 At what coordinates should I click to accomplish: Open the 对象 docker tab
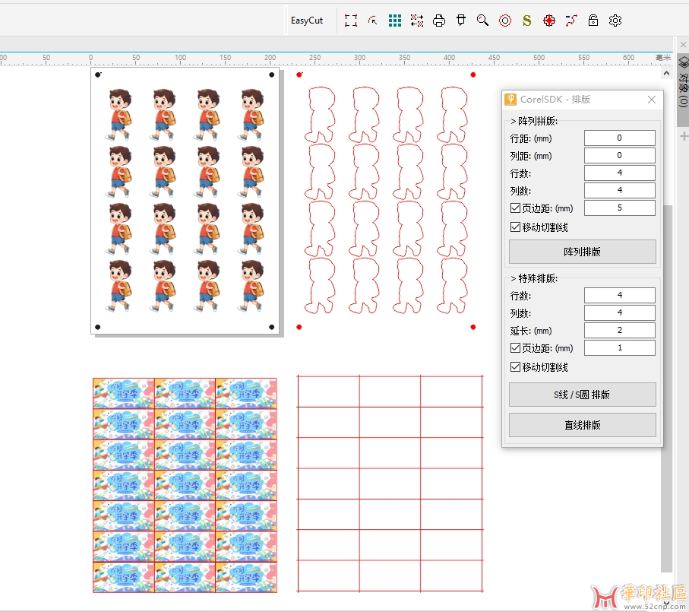tap(682, 85)
